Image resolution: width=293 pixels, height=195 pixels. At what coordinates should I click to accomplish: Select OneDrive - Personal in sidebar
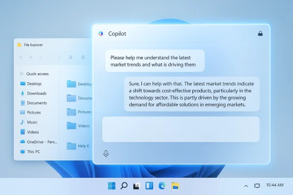(39, 142)
